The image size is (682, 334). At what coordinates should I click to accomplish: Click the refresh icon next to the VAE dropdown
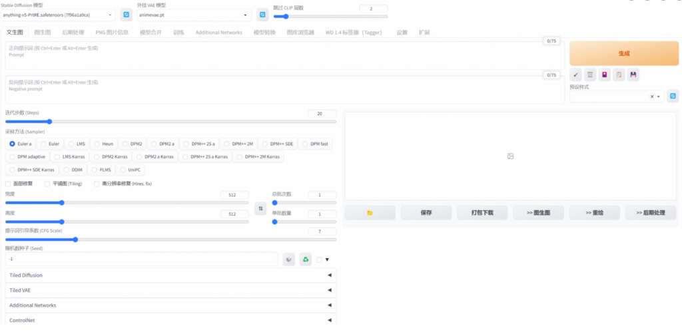[262, 15]
